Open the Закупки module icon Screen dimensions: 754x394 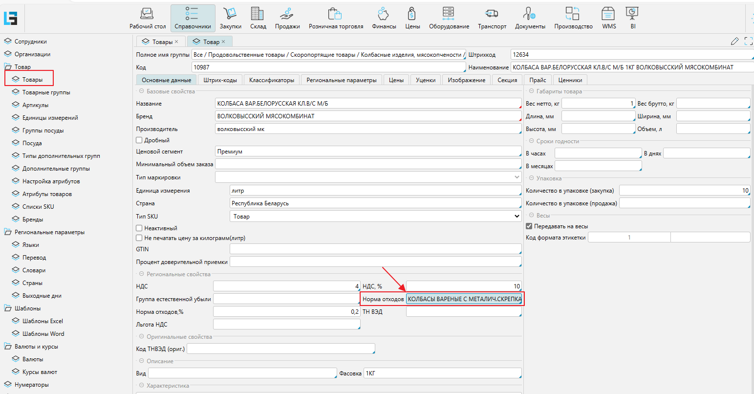[230, 14]
